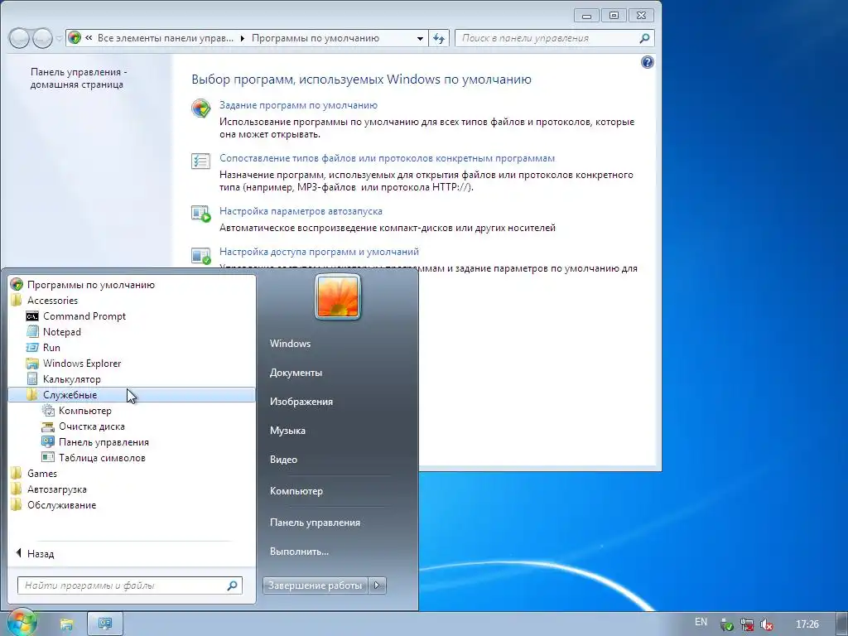The width and height of the screenshot is (848, 636).
Task: Click the muted volume tray icon
Action: tap(766, 624)
